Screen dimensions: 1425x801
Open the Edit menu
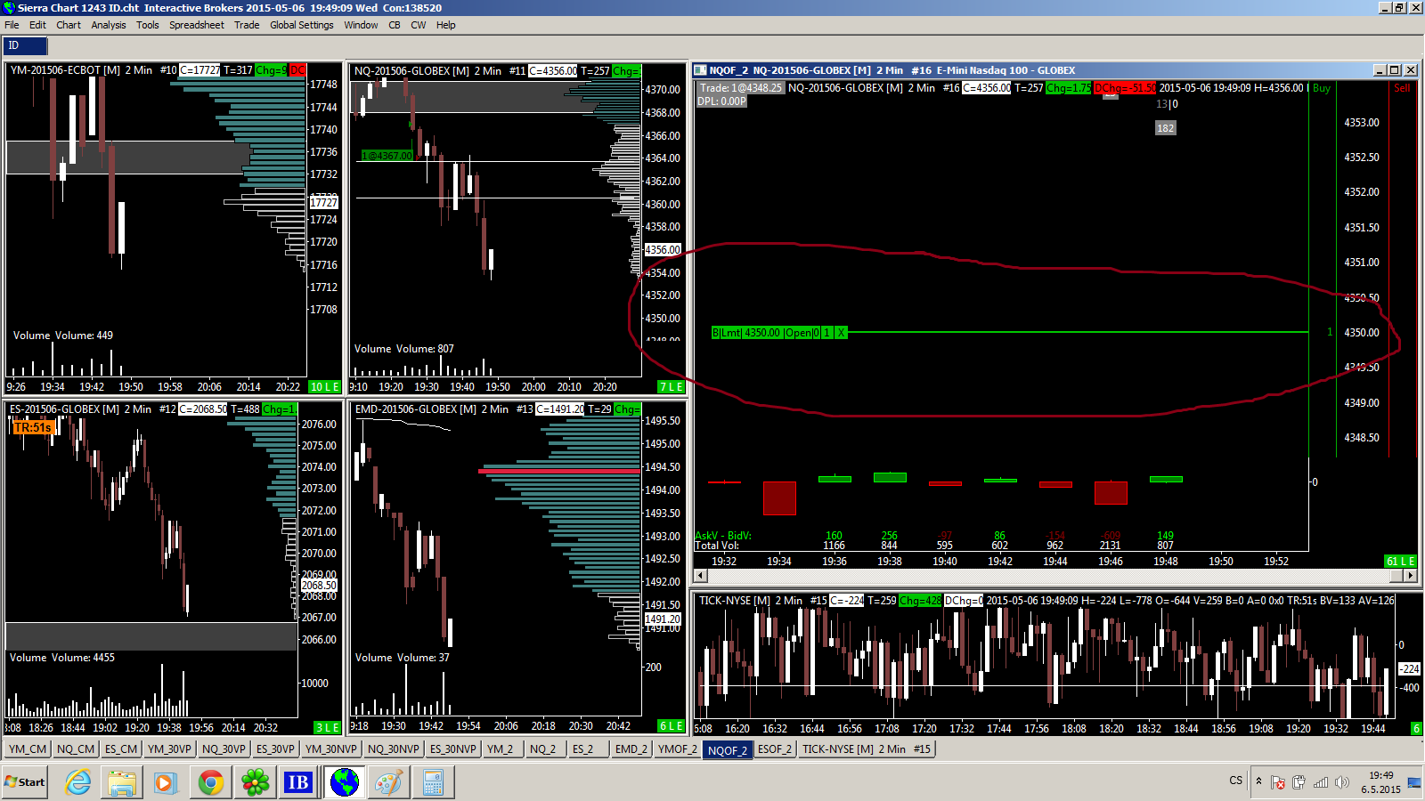pyautogui.click(x=37, y=25)
